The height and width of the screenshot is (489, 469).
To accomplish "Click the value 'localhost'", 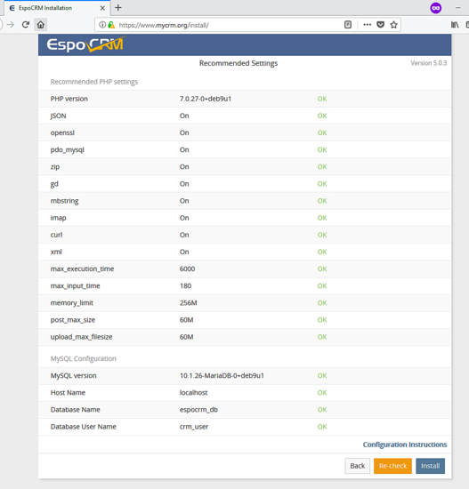I will tap(193, 393).
